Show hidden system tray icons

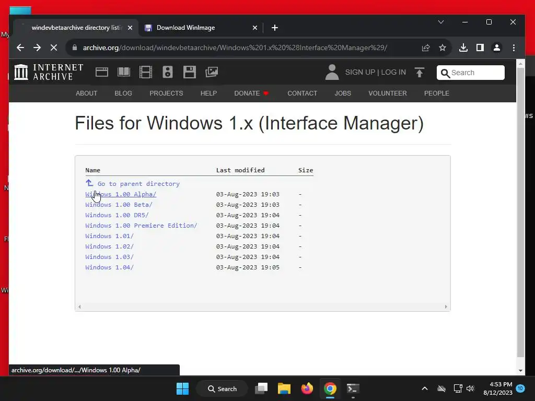(424, 388)
